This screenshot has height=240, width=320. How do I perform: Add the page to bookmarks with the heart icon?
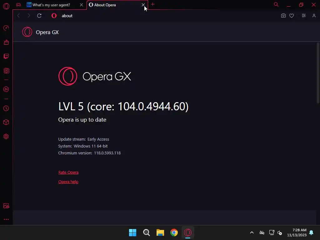292,16
